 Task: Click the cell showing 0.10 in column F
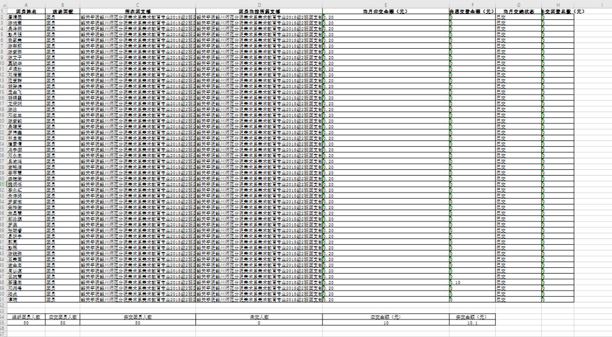click(472, 283)
